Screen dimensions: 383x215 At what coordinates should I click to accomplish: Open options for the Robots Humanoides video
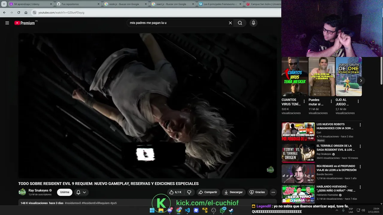[x=360, y=125]
